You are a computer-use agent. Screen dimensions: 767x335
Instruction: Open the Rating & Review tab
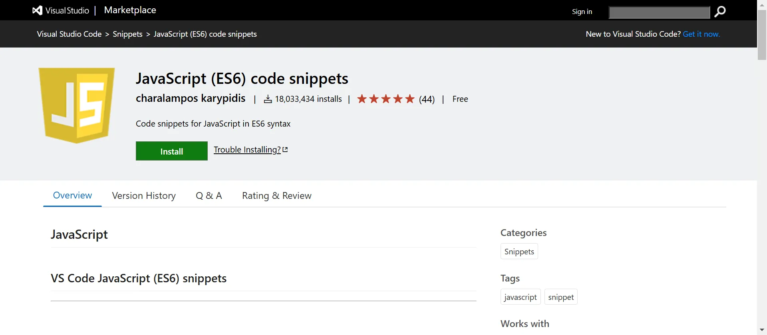click(x=277, y=196)
